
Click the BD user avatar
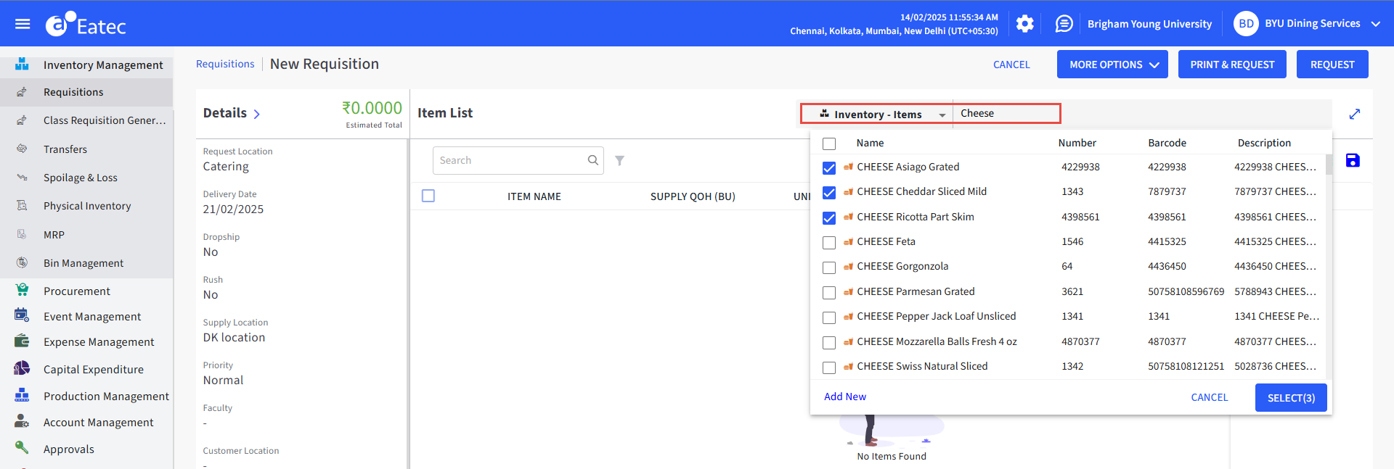(1246, 24)
